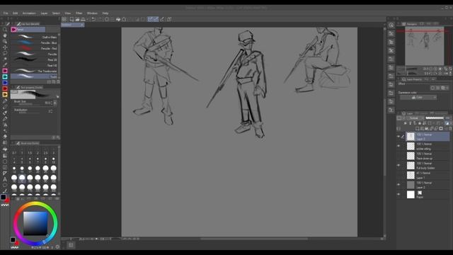Open the Edit menu
453x255 pixels.
click(15, 13)
